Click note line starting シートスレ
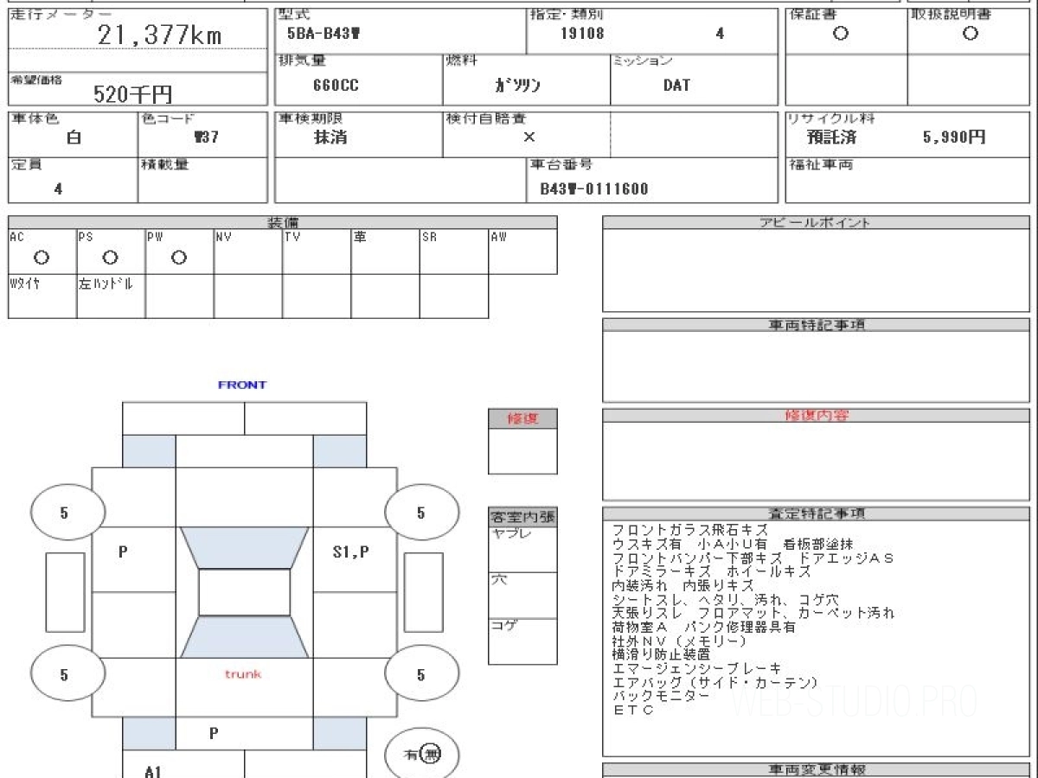 [x=725, y=599]
